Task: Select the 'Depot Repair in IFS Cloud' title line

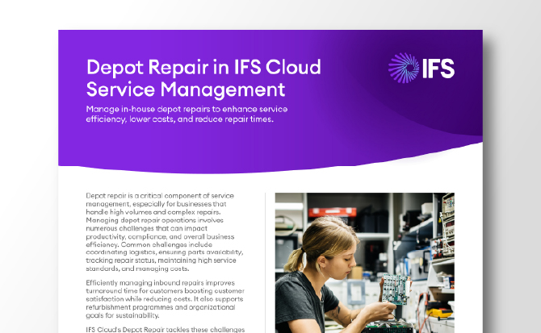Action: 203,66
